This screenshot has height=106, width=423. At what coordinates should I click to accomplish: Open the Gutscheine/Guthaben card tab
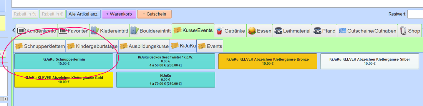tap(367, 31)
